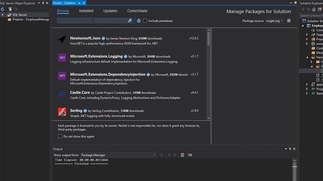Select the Microsoft.Extensions.Logging package
The height and width of the screenshot is (181, 323).
129,59
